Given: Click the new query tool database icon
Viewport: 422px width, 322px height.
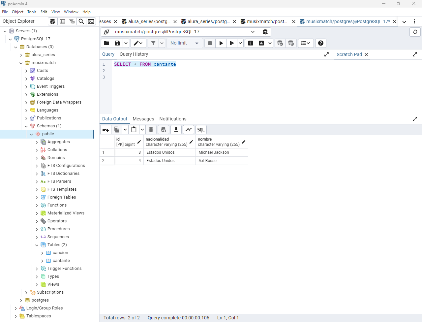Looking at the screenshot, I should tap(265, 32).
